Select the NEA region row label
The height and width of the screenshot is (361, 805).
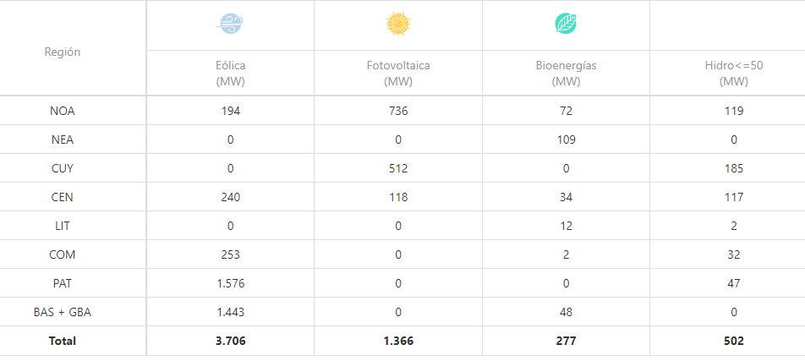click(63, 139)
